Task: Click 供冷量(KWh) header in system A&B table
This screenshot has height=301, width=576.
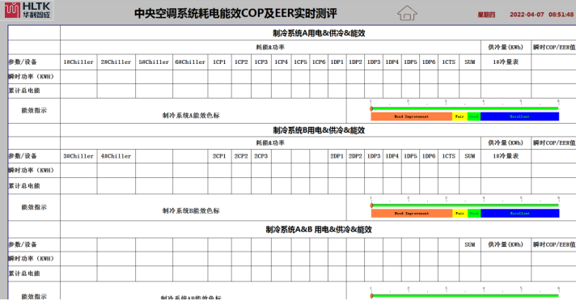Action: [x=506, y=245]
